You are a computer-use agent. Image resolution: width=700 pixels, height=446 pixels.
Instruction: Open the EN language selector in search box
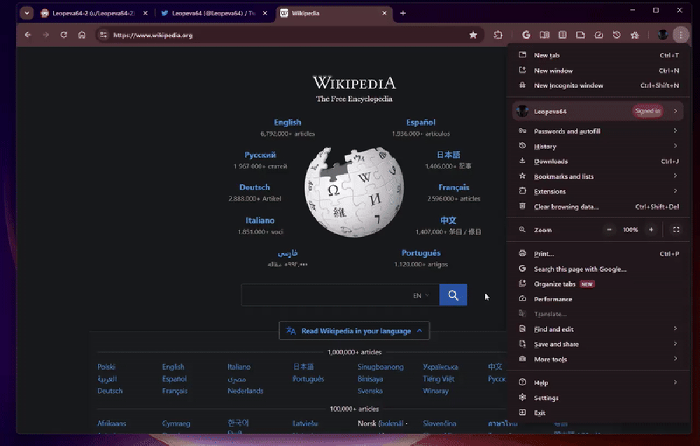click(x=421, y=296)
